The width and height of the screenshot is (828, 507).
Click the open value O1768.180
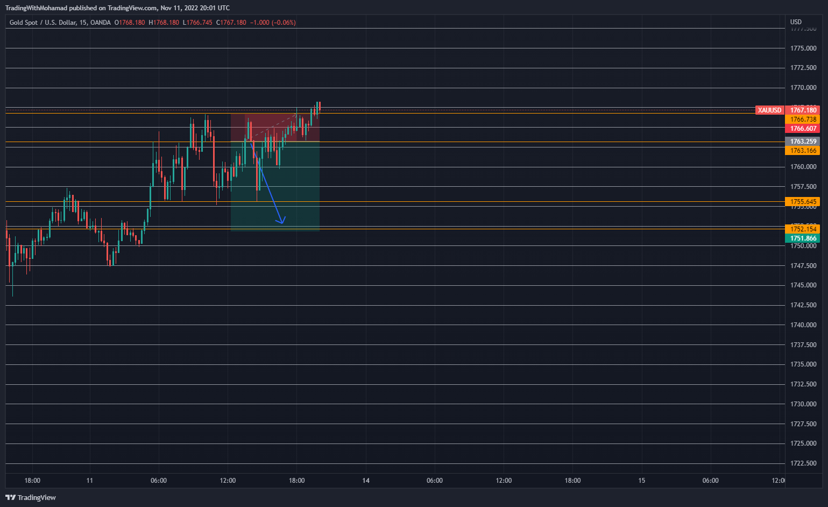coord(130,23)
